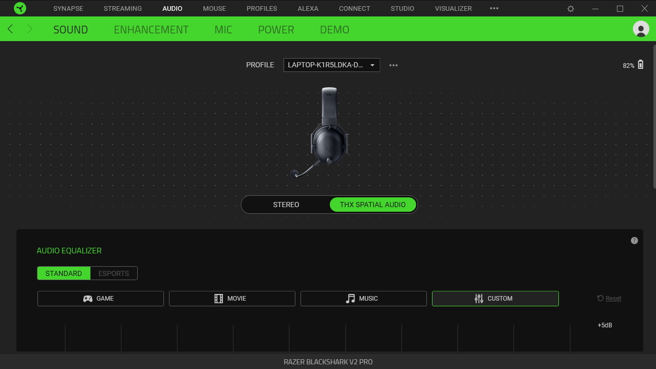Open the Alexa tab
The image size is (656, 369).
click(308, 9)
